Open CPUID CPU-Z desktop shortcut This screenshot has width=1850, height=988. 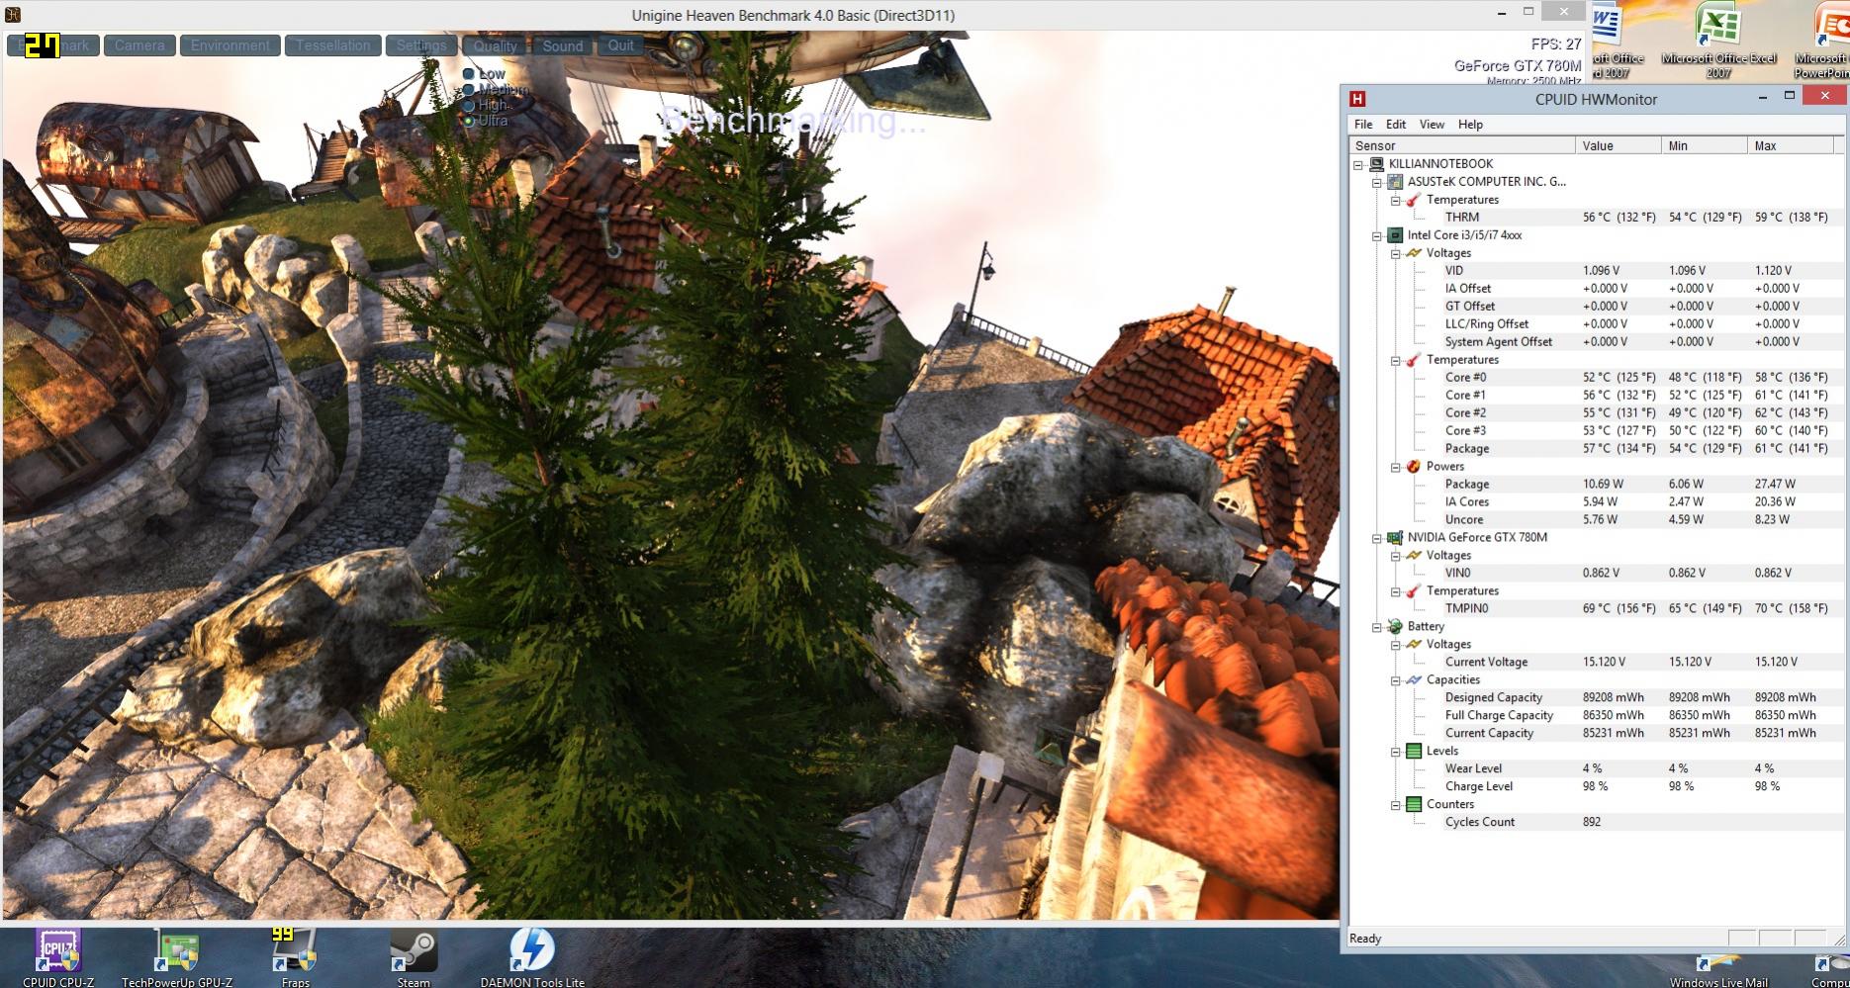58,955
